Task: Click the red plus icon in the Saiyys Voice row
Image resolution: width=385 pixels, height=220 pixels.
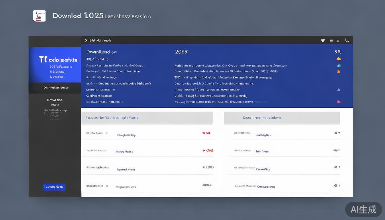Action: [204, 150]
